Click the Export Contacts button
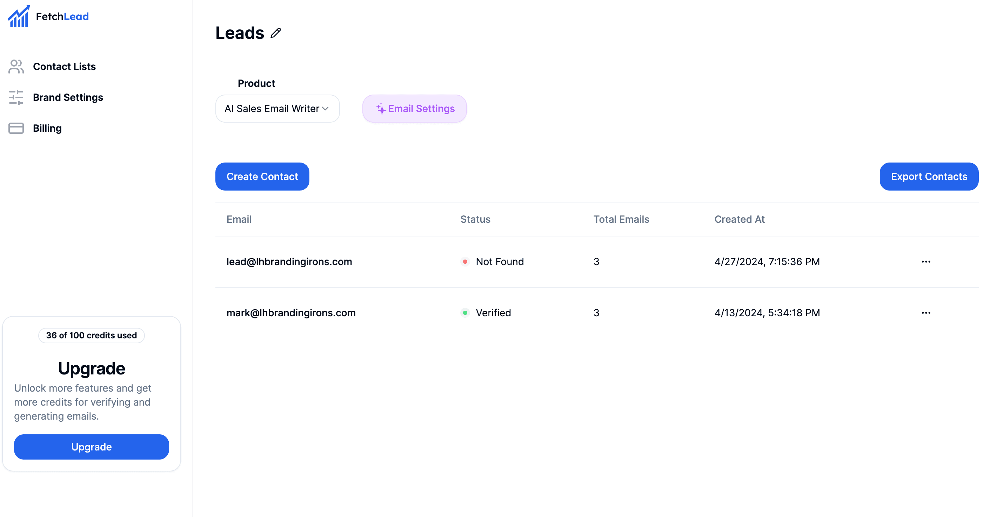 929,177
